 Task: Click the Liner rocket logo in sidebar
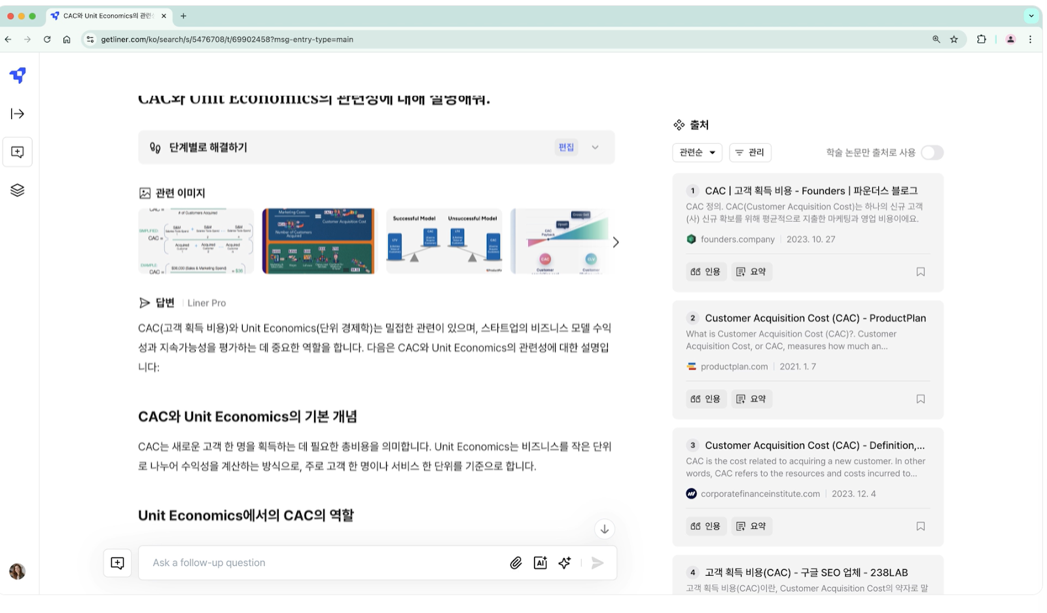18,75
